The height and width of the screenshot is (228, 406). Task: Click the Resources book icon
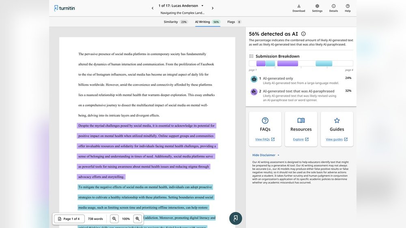301,120
